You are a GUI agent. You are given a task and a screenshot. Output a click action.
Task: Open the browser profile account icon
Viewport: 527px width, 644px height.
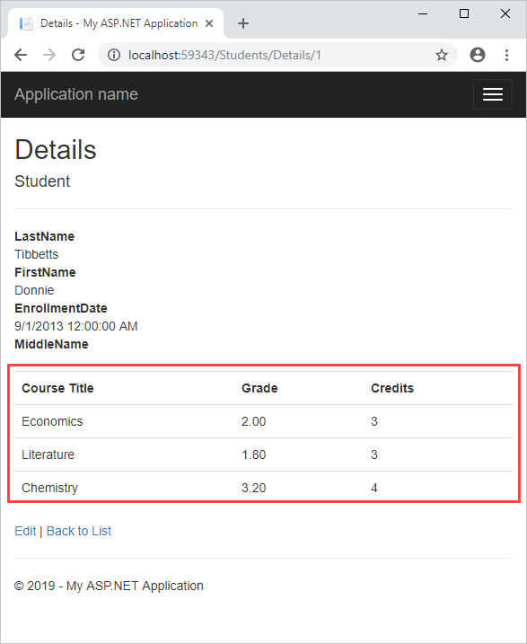coord(478,55)
